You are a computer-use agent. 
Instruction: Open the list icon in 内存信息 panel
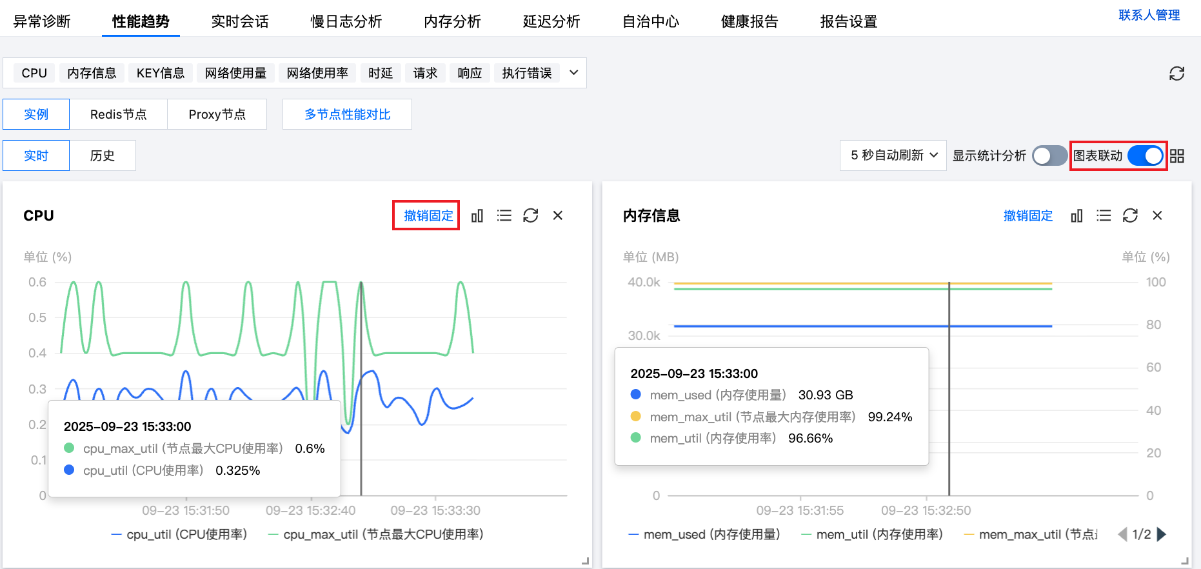[x=1104, y=216]
